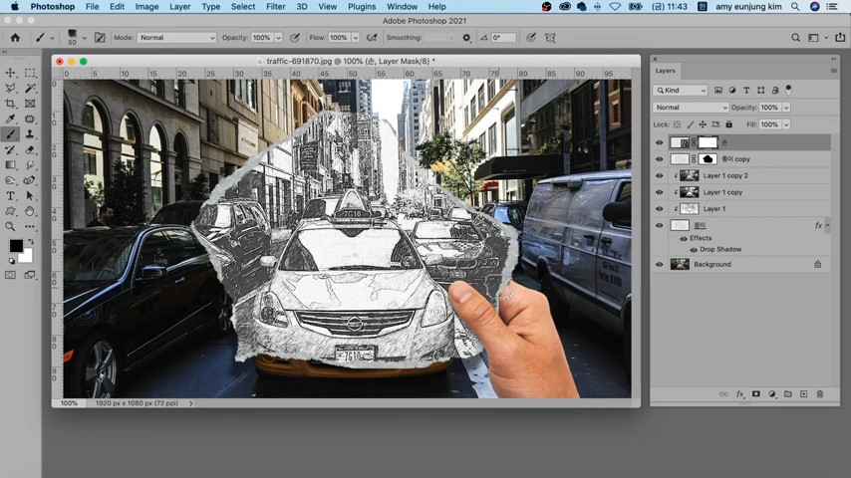
Task: Select the Zoom tool
Action: click(11, 227)
